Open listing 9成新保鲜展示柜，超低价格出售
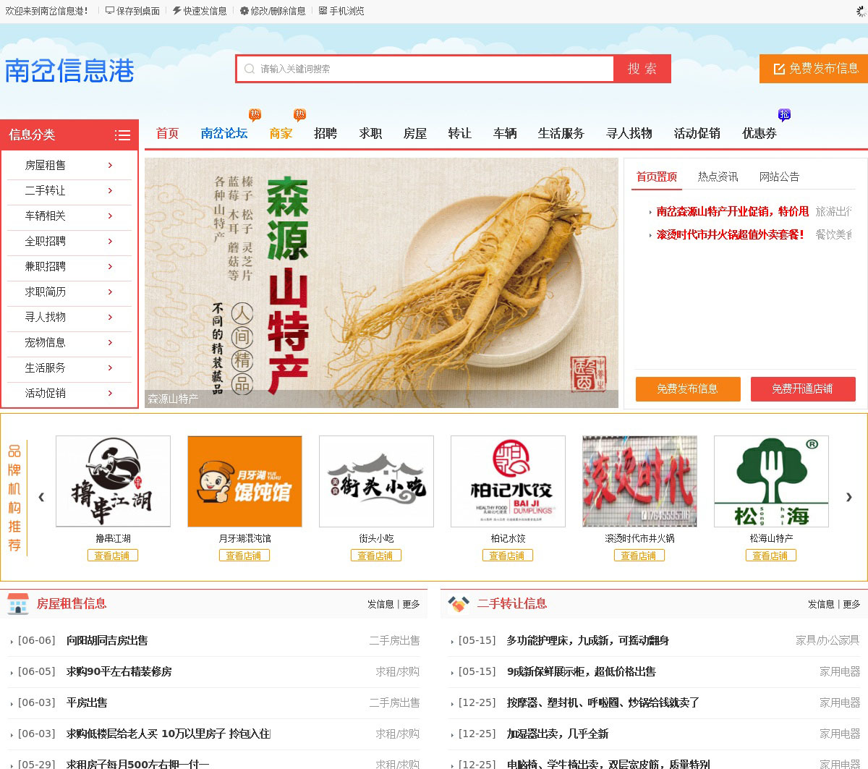 click(582, 672)
